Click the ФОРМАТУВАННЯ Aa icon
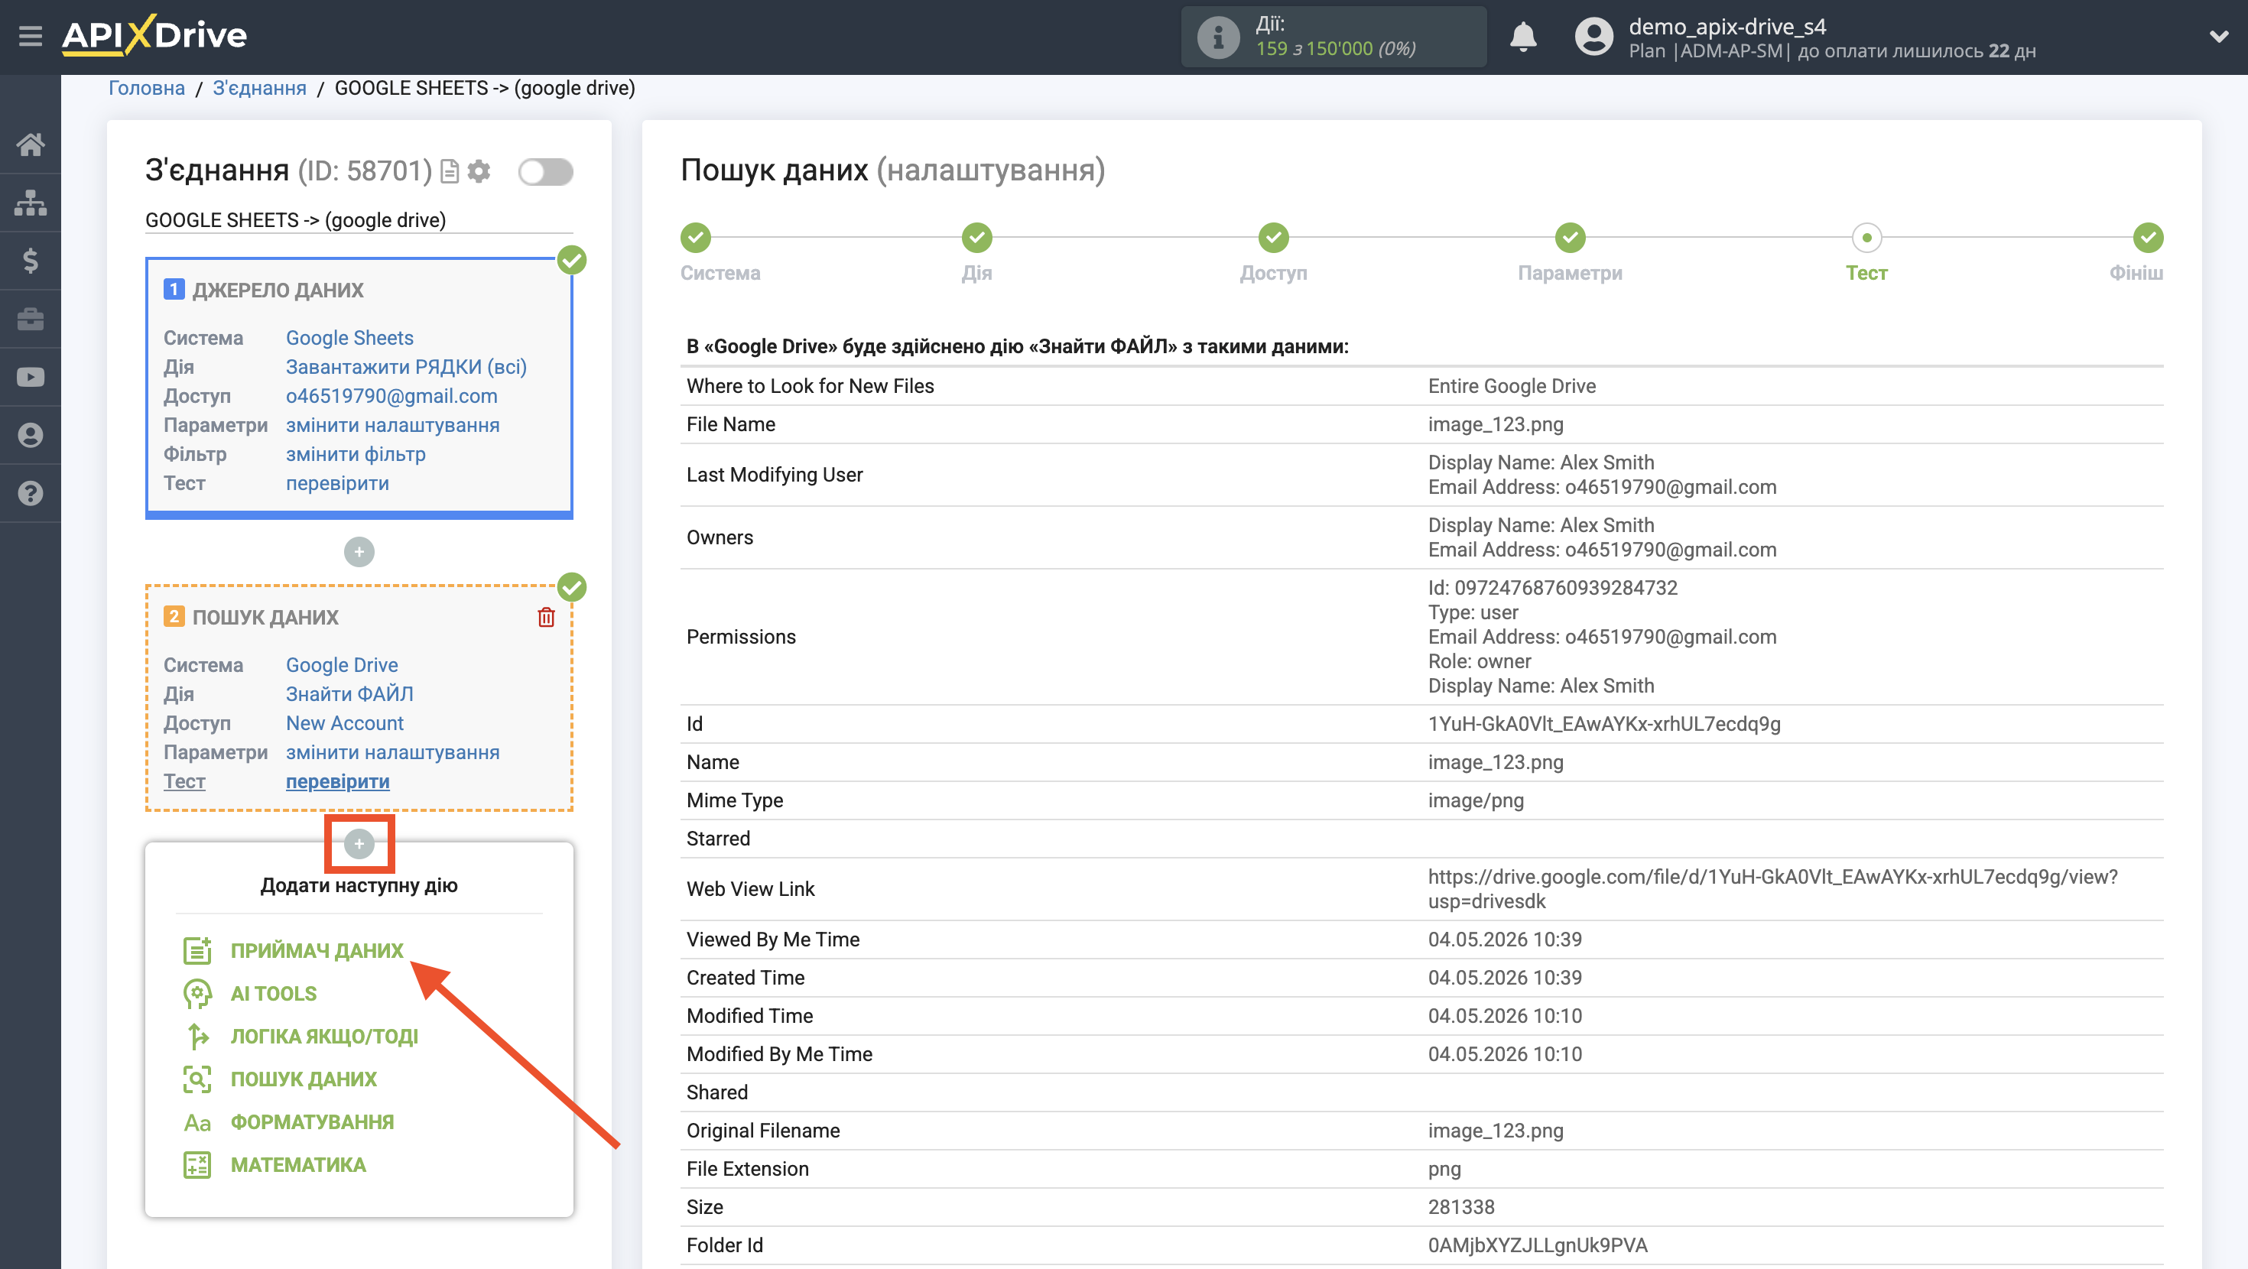2248x1269 pixels. tap(197, 1122)
